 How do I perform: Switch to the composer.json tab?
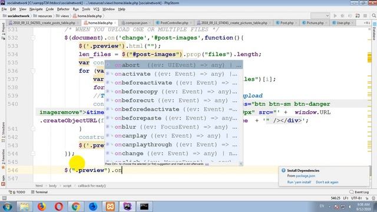pyautogui.click(x=136, y=23)
